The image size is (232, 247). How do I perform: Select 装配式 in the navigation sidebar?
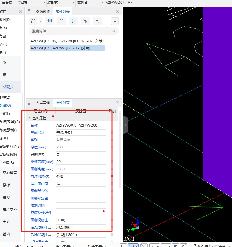pos(8,87)
